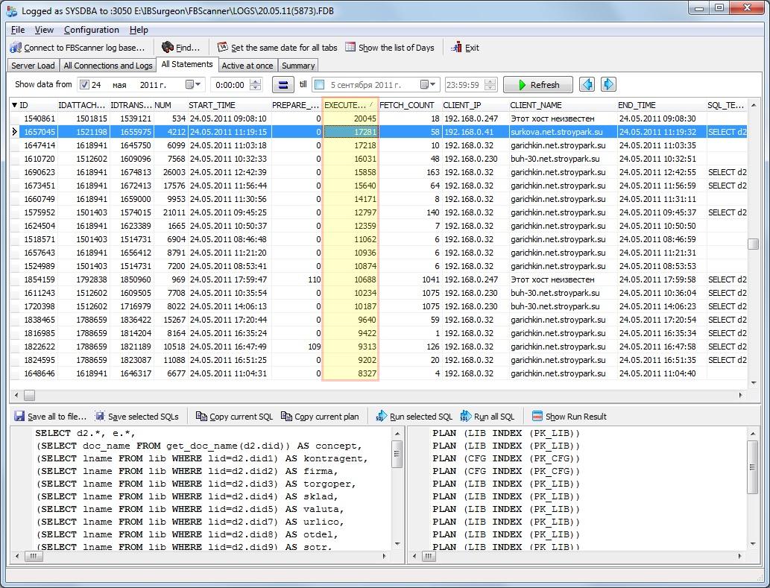
Task: Click end time 24.05.2011 17:59:58
Action: 657,279
